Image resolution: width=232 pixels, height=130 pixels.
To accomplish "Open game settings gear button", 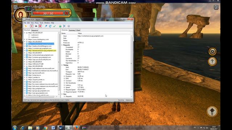I will [212, 51].
